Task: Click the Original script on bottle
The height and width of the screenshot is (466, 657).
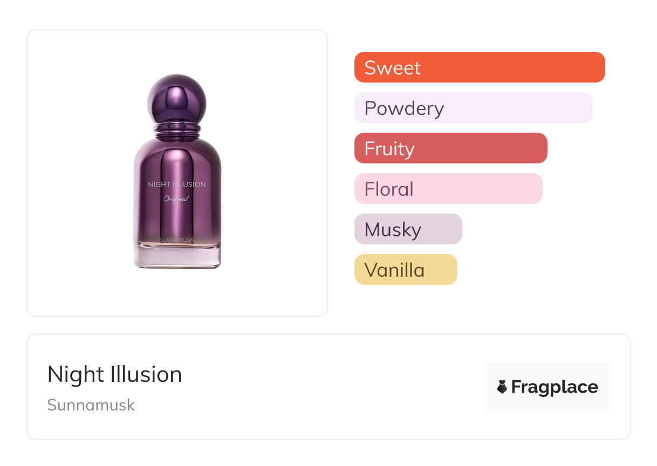Action: point(176,199)
